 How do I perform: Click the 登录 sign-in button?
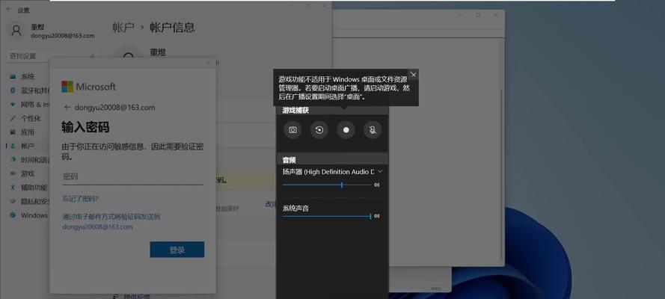[x=177, y=250]
